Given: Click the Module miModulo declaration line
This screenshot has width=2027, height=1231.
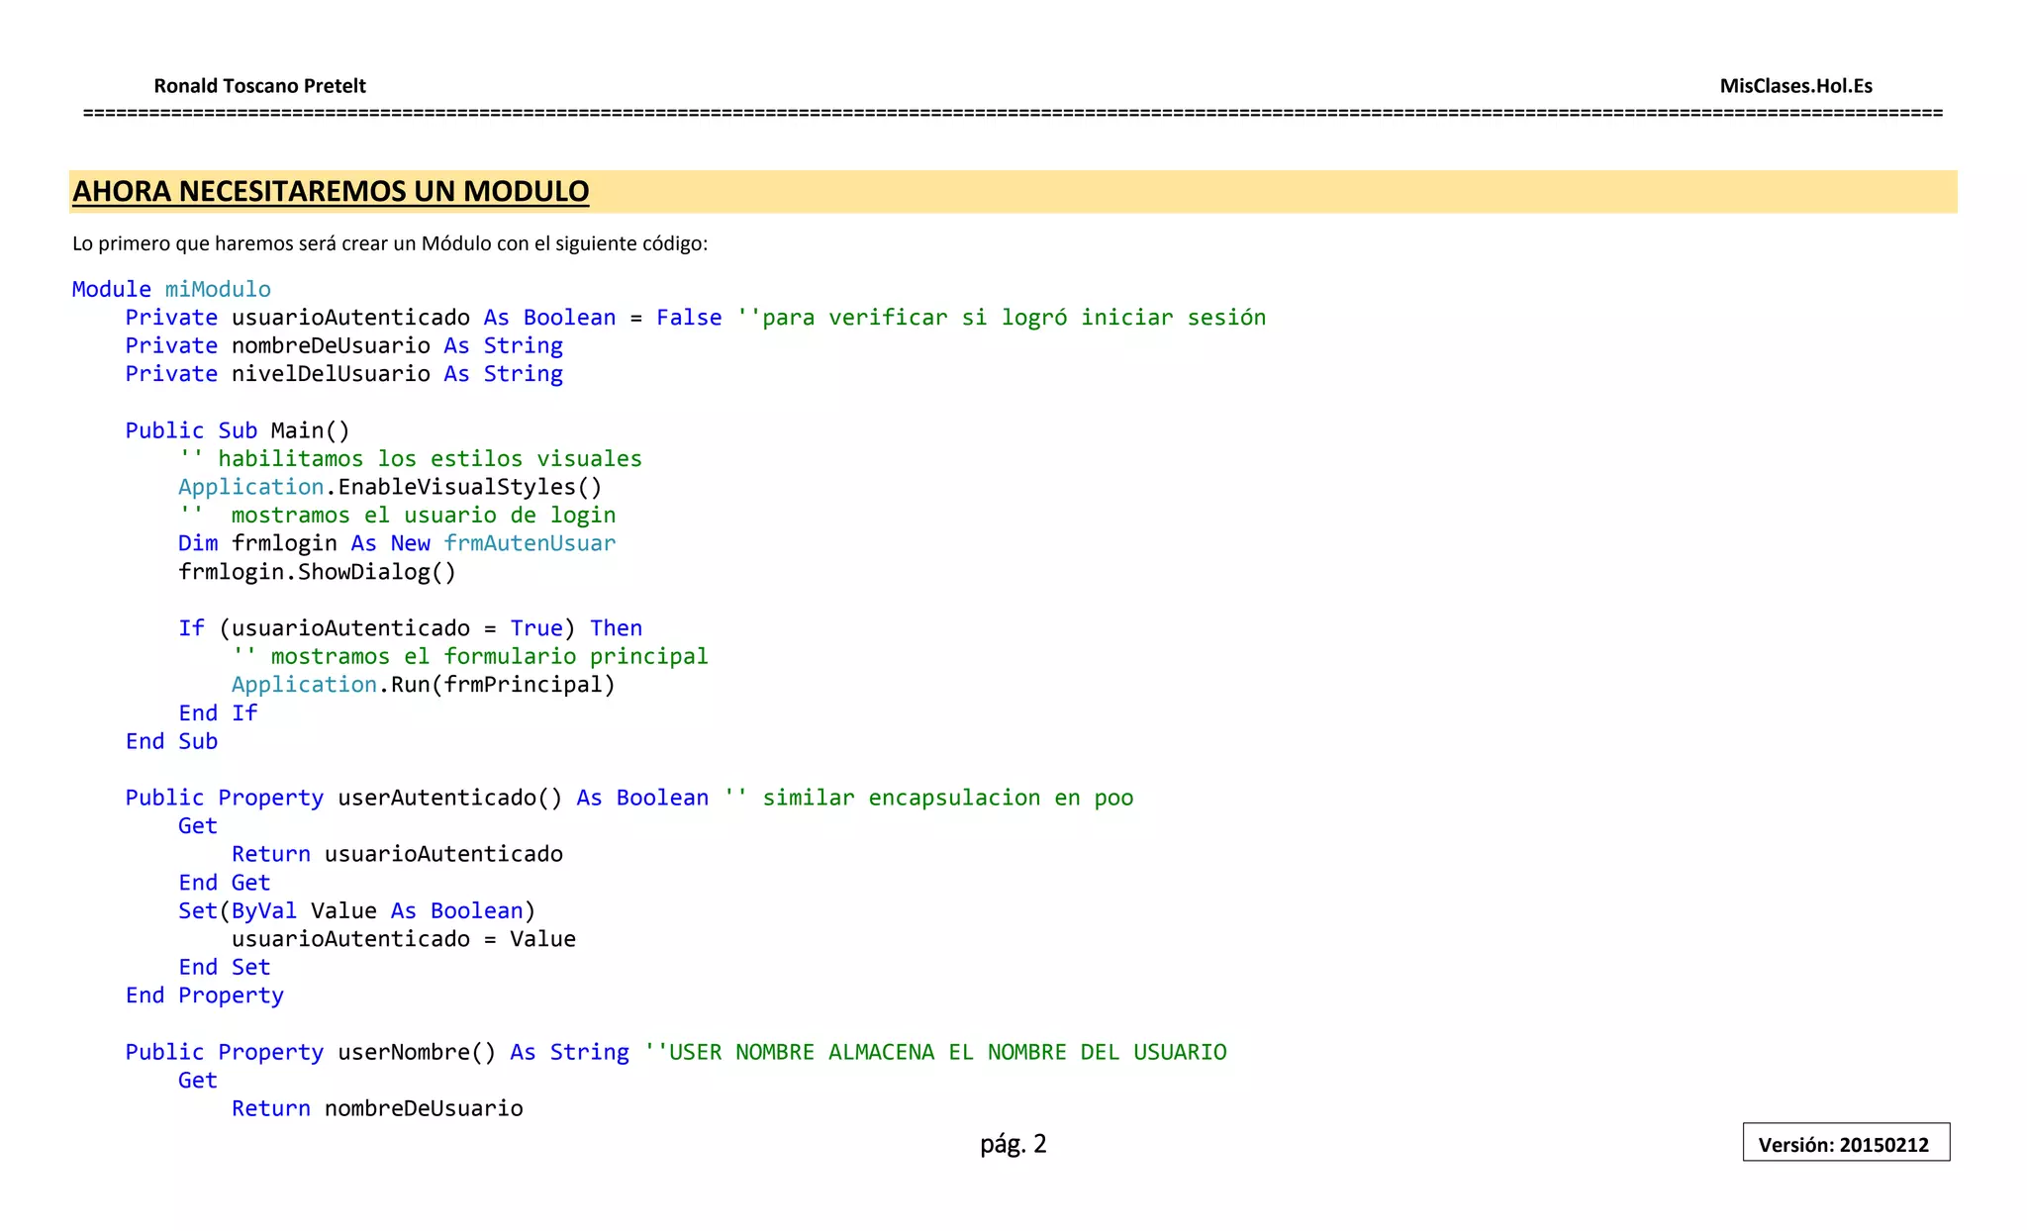Looking at the screenshot, I should click(171, 289).
